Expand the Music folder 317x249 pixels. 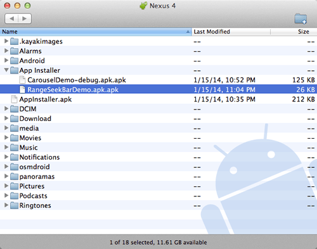[6, 147]
